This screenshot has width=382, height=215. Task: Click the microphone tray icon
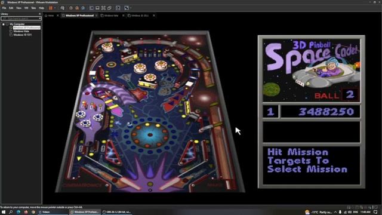tap(340, 212)
